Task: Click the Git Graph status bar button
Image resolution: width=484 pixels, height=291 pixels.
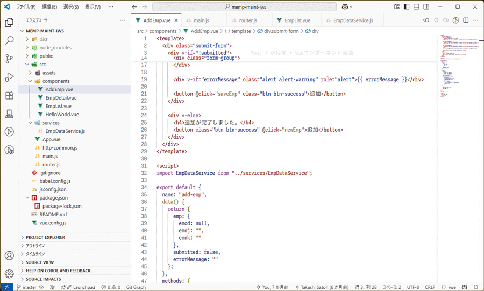Action: pyautogui.click(x=136, y=287)
